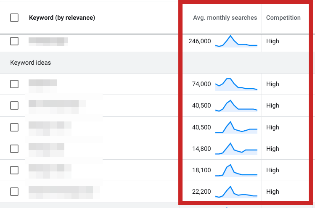Click High competition in the 74,000 row
This screenshot has width=315, height=208.
[x=273, y=84]
